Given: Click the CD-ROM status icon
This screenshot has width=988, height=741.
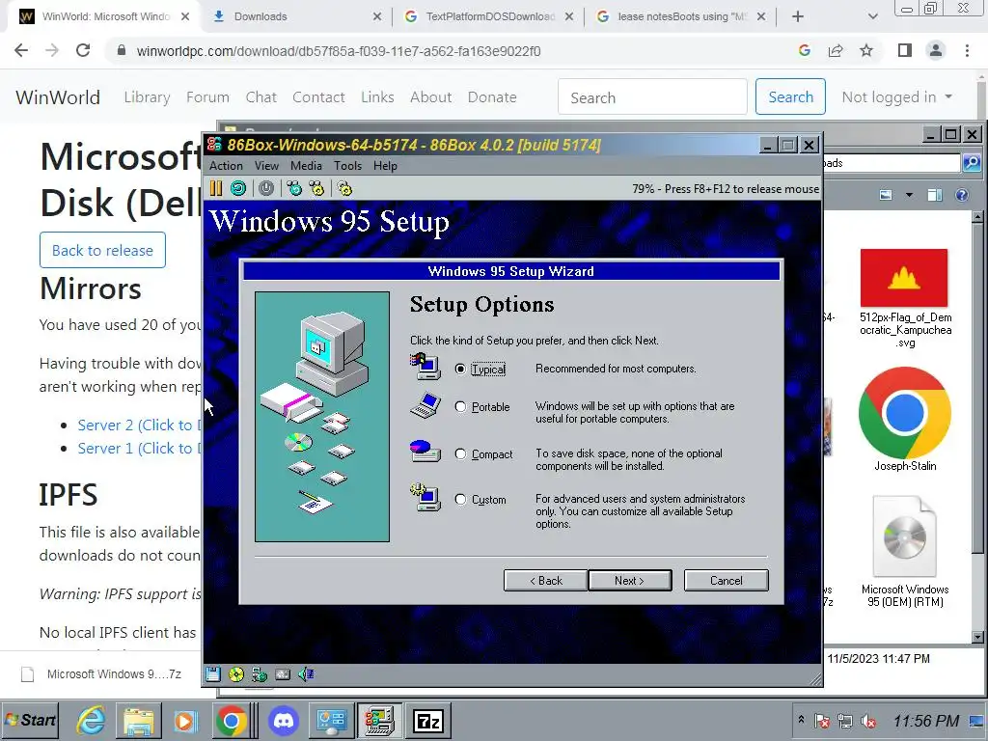Looking at the screenshot, I should click(236, 674).
